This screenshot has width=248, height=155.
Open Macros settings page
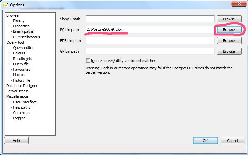(19, 75)
